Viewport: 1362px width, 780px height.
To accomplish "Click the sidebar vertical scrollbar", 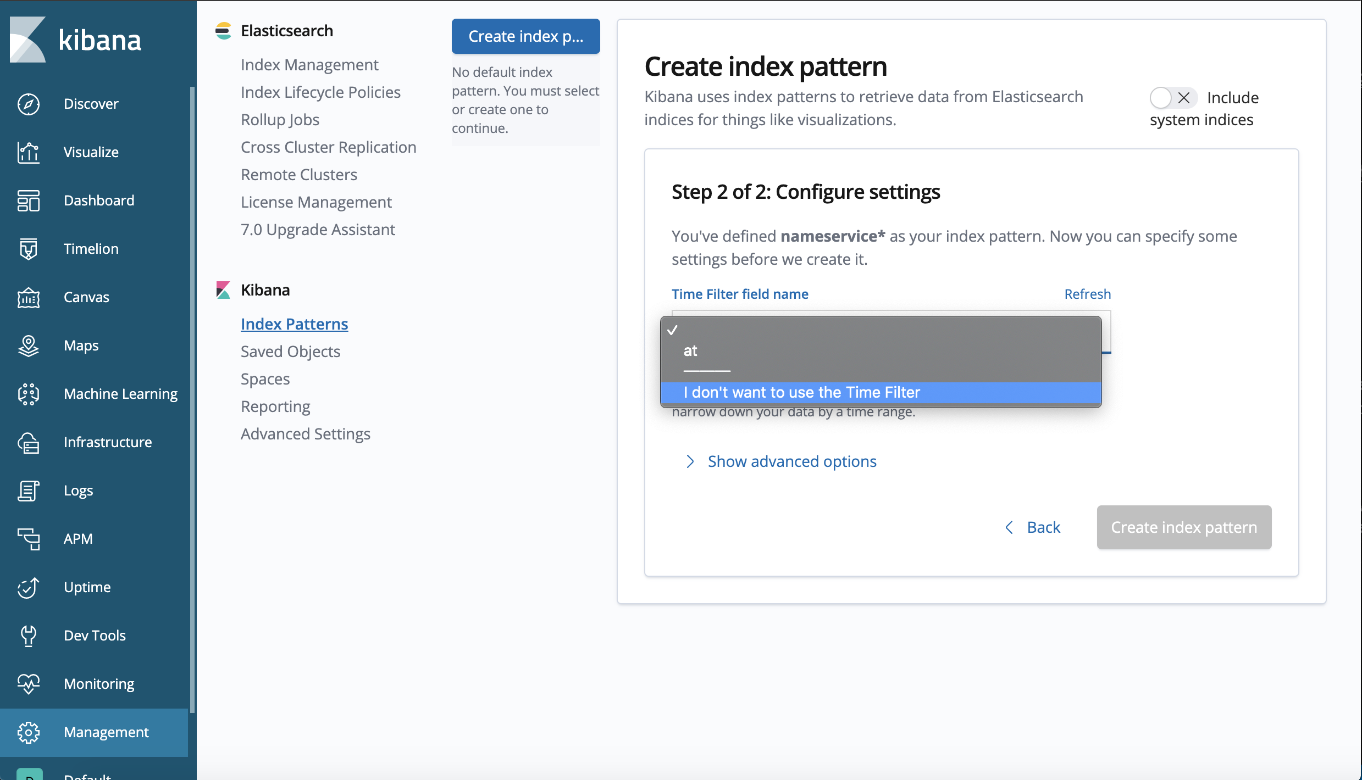I will coord(192,385).
